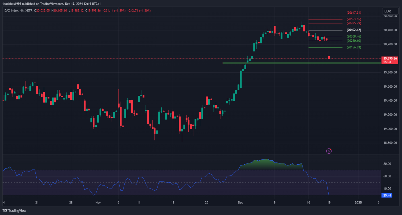This screenshot has height=215, width=402.
Task: Click the Dec label on time axis
Action: tap(241, 203)
